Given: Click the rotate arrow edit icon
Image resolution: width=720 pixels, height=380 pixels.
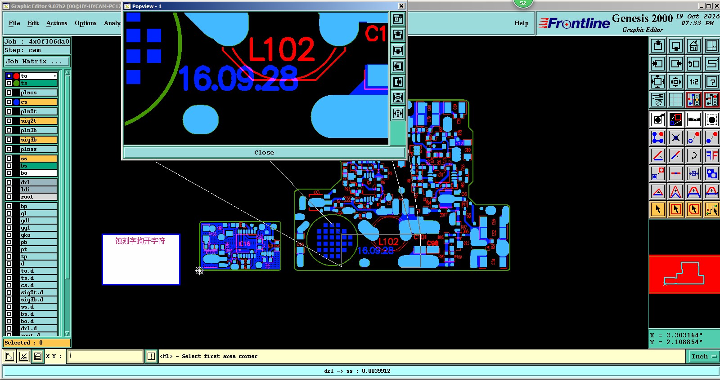Looking at the screenshot, I should pyautogui.click(x=694, y=155).
